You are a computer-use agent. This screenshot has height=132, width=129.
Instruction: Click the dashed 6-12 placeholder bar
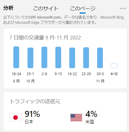pyautogui.click(x=114, y=66)
